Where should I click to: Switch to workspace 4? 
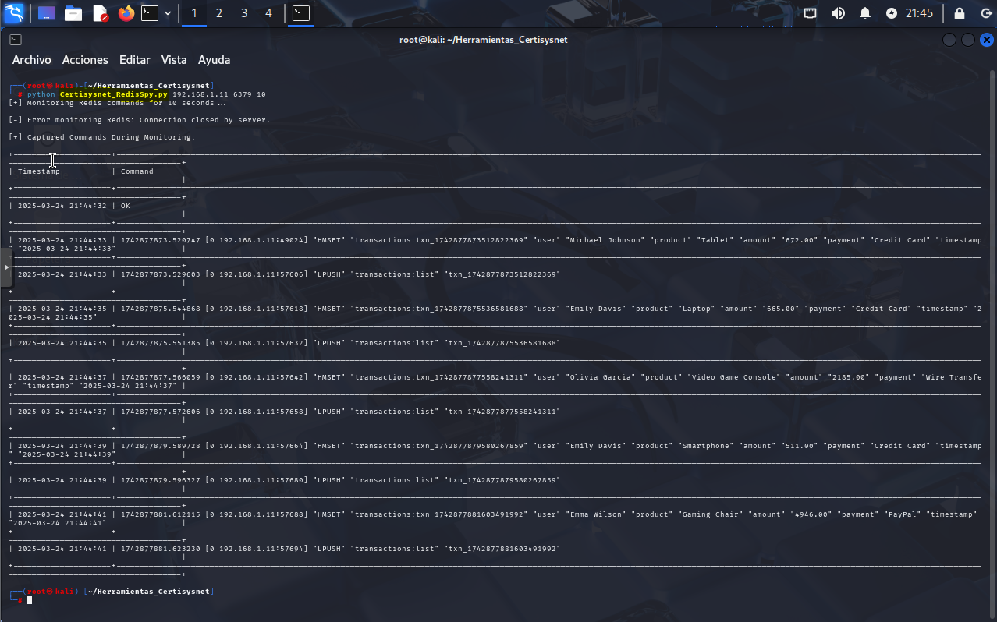click(269, 13)
